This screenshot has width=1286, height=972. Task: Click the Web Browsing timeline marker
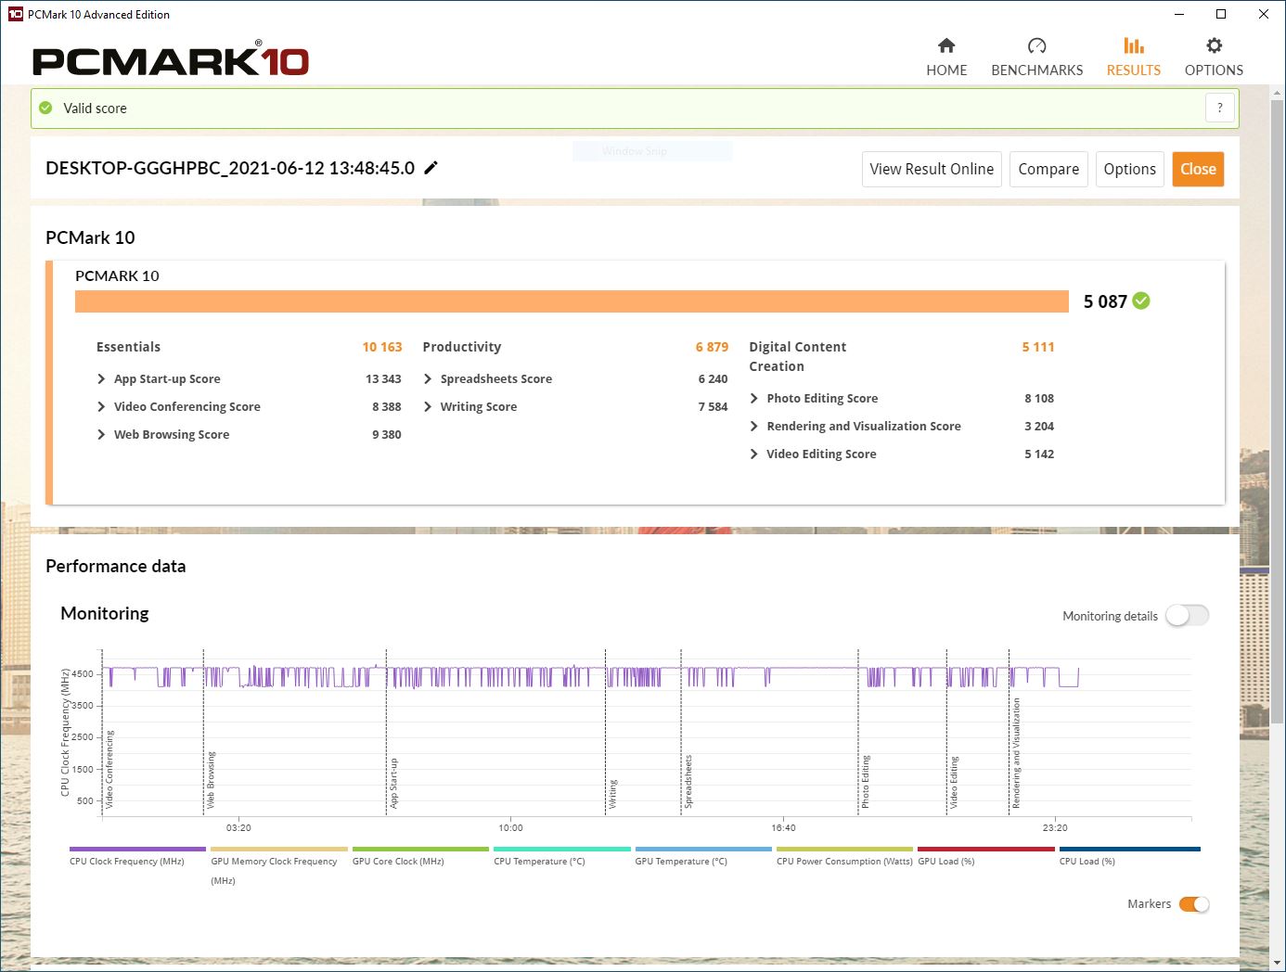click(211, 780)
